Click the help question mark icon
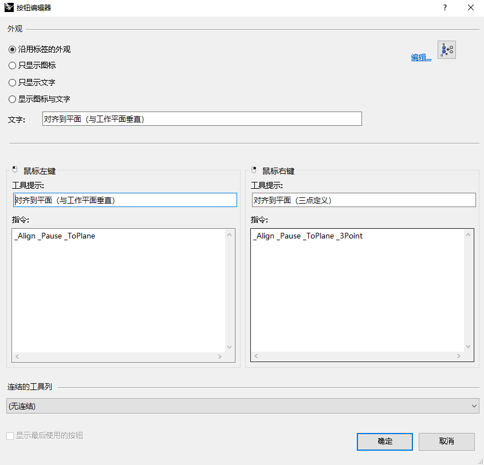Image resolution: width=484 pixels, height=465 pixels. tap(445, 7)
